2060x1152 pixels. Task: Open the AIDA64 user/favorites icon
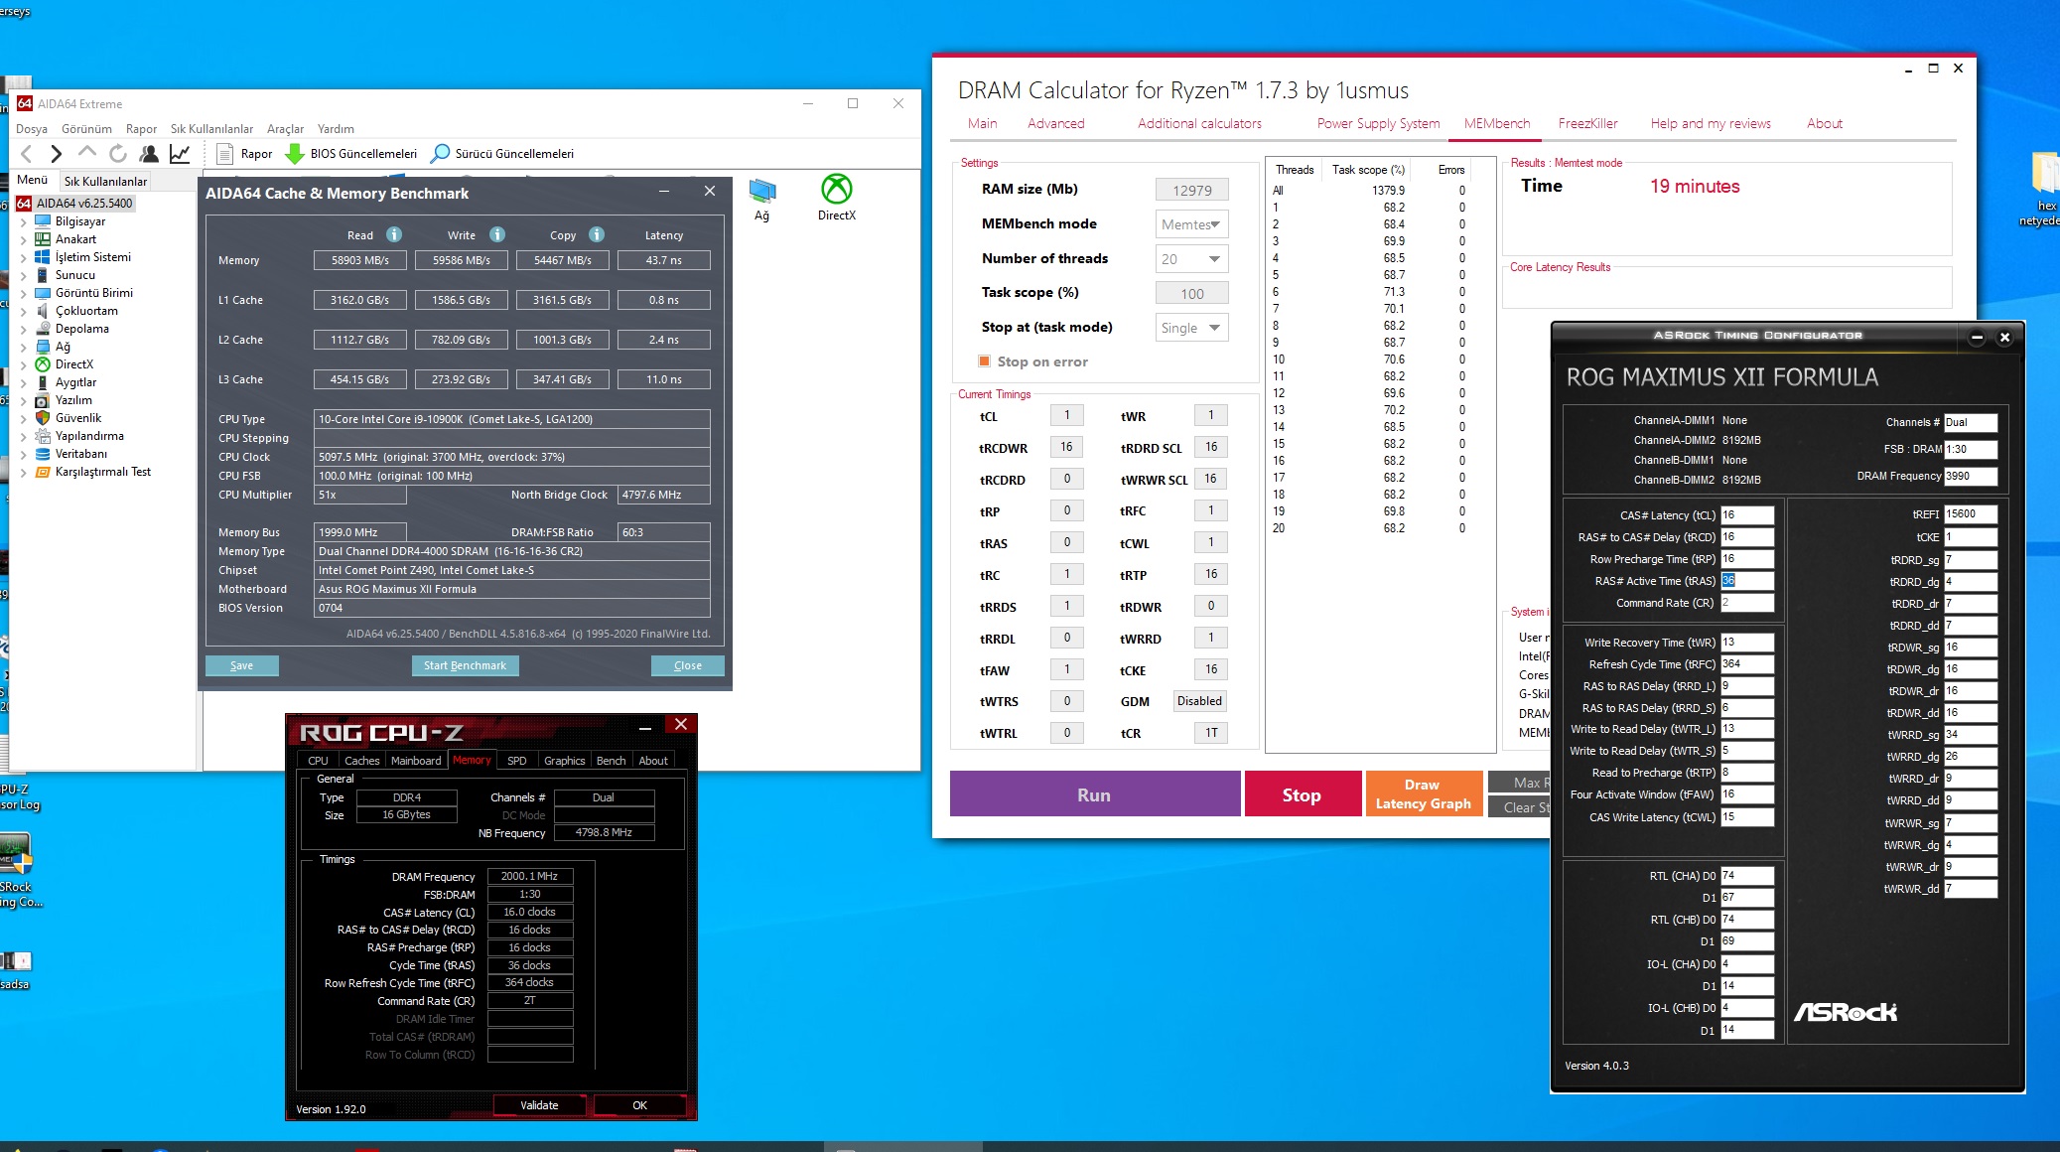pyautogui.click(x=149, y=153)
